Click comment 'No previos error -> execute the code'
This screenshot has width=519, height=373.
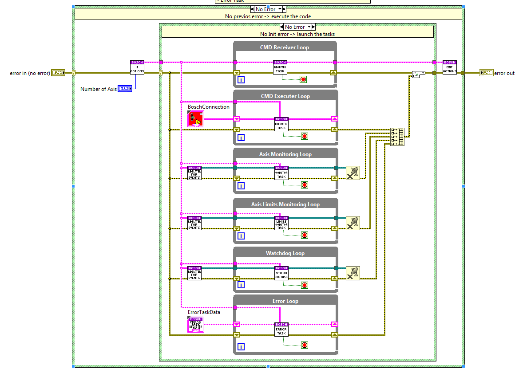click(x=268, y=16)
